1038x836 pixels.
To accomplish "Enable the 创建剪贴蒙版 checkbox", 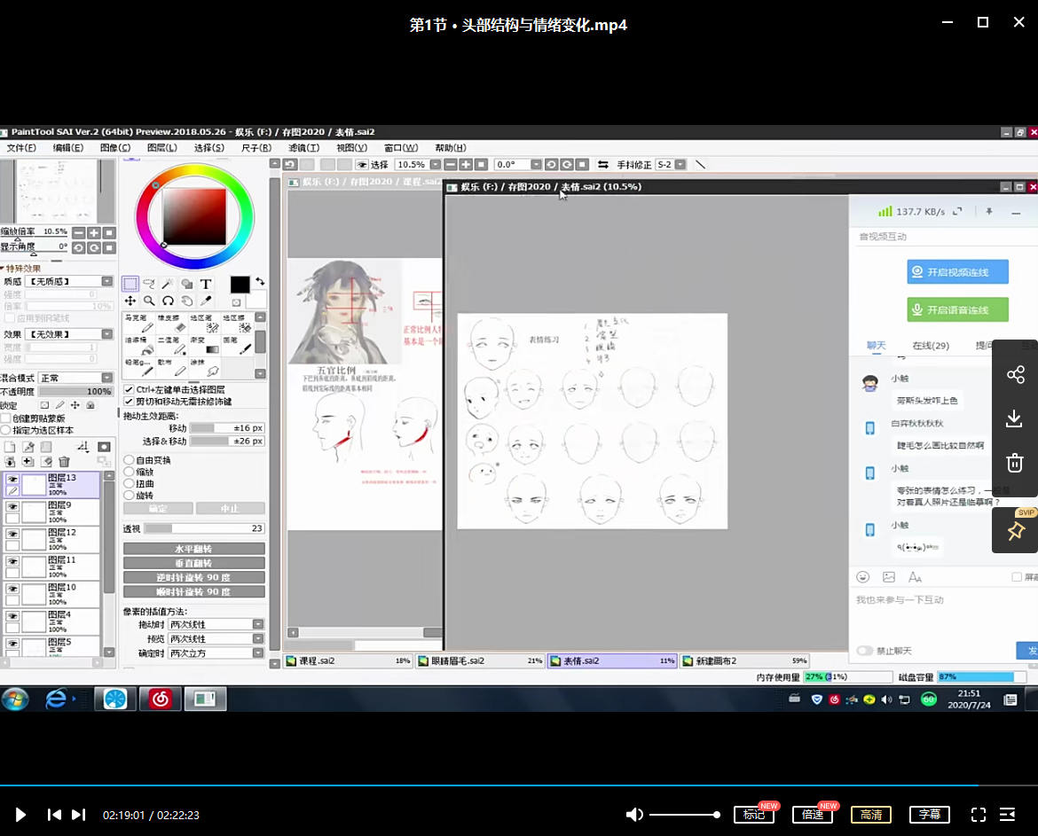I will tap(6, 418).
